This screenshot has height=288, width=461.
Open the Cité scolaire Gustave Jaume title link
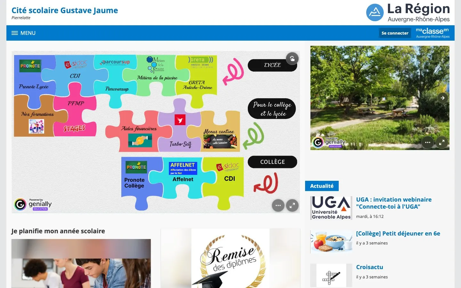pyautogui.click(x=65, y=10)
